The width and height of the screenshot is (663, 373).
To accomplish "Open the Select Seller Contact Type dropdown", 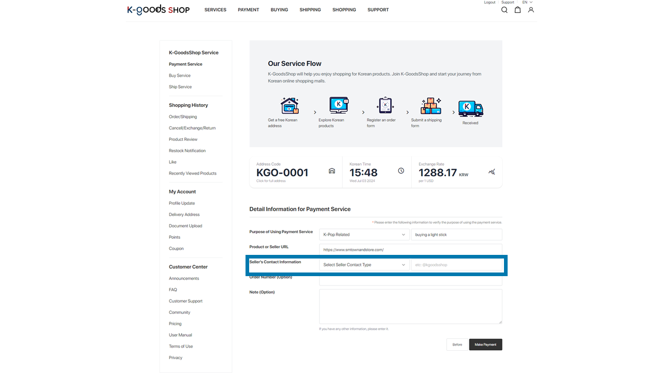I will click(x=364, y=265).
